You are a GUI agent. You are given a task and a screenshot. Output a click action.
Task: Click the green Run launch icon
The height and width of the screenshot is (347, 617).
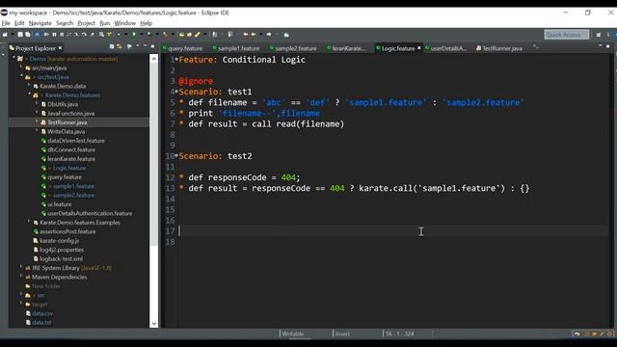134,35
